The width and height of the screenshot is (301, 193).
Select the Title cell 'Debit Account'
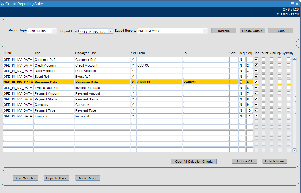click(x=54, y=71)
